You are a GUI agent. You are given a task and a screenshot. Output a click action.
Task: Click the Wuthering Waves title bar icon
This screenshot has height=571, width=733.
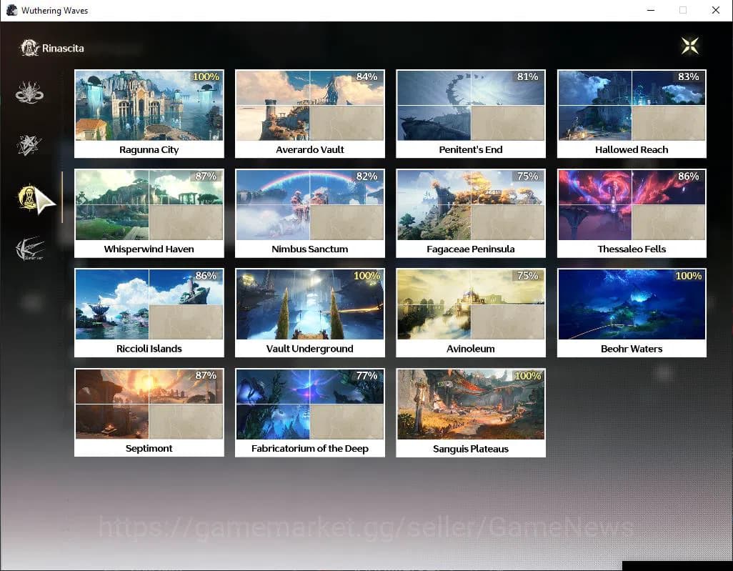point(11,10)
